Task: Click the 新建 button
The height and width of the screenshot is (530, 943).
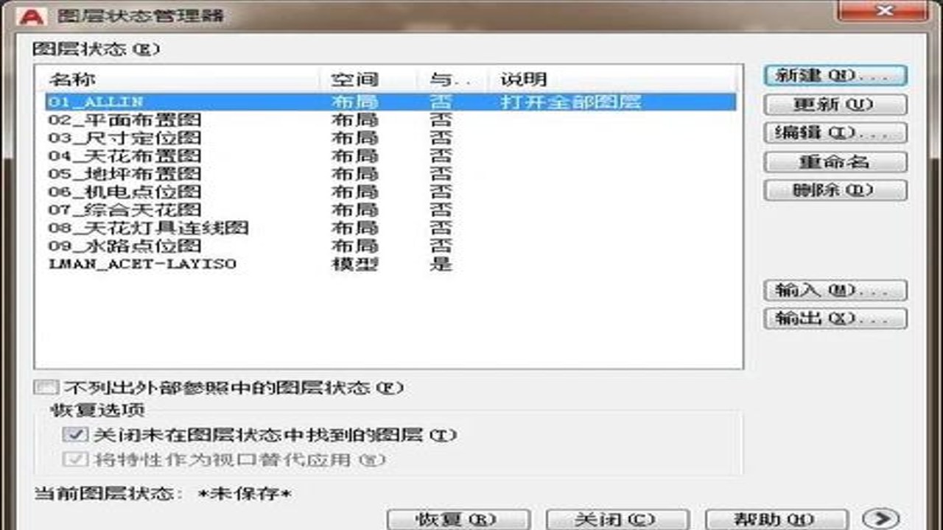Action: coord(835,76)
